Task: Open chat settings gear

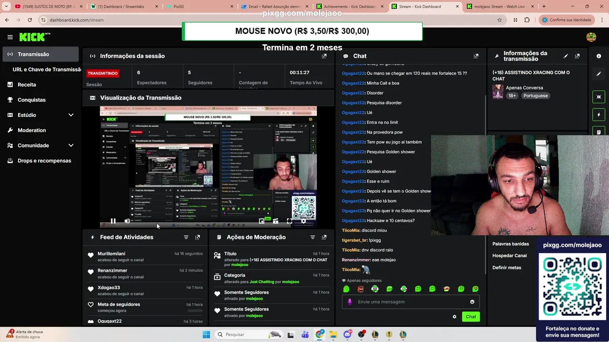Action: [x=454, y=317]
